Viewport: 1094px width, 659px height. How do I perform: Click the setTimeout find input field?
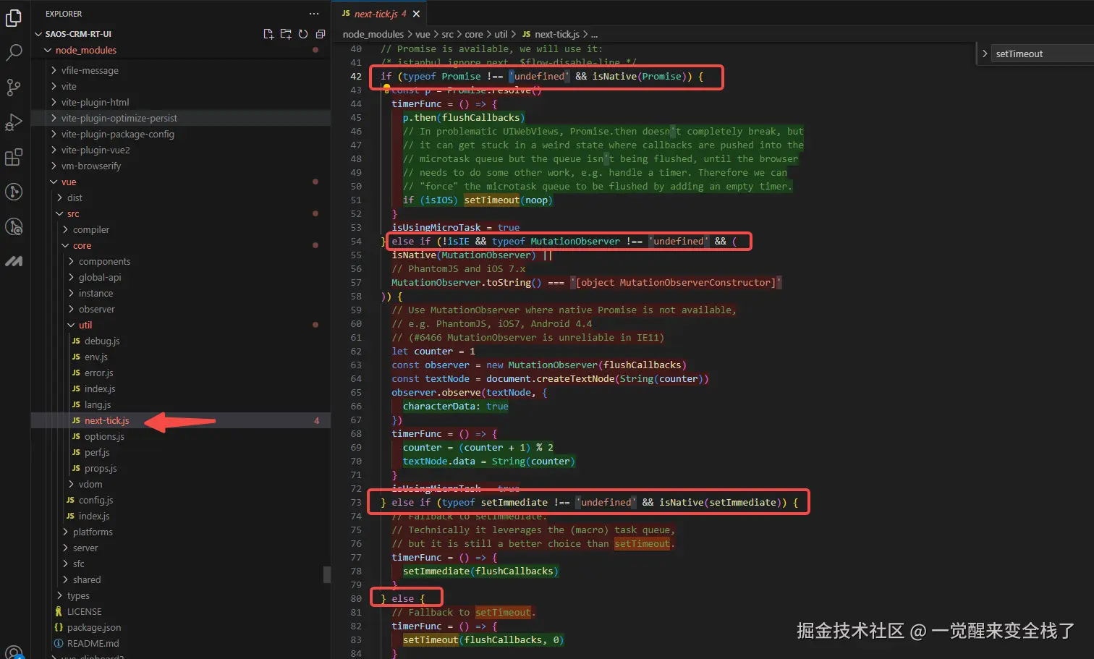pos(1042,54)
